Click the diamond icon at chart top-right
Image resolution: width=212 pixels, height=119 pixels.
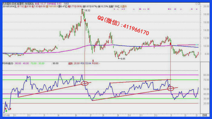pos(196,4)
